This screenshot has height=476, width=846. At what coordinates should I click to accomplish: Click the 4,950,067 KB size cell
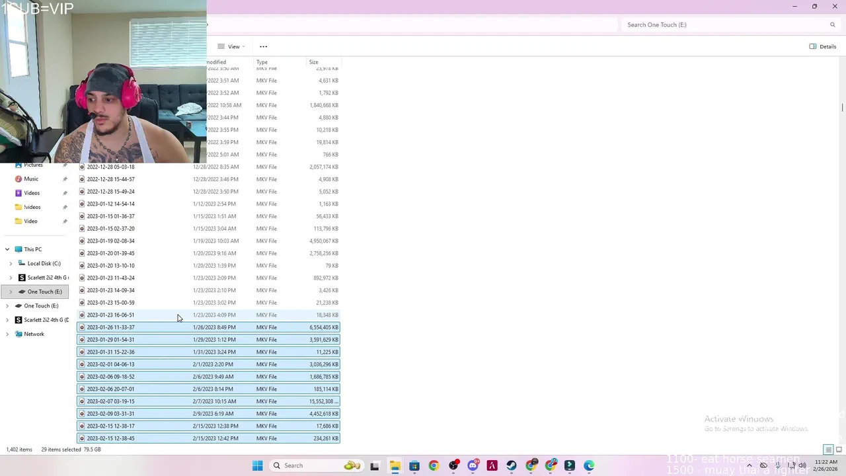tap(324, 241)
